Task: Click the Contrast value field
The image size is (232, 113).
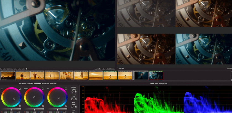Action: point(74,97)
